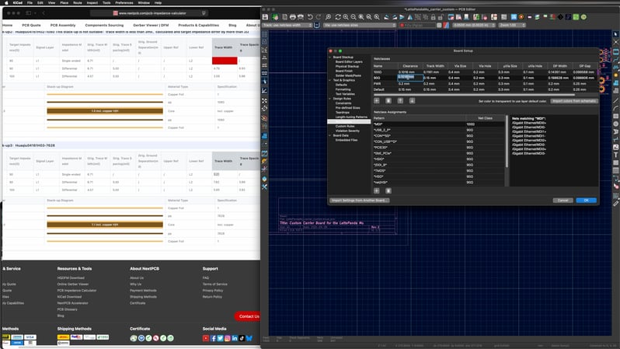Collapse the Board Stackup tree section

330,58
